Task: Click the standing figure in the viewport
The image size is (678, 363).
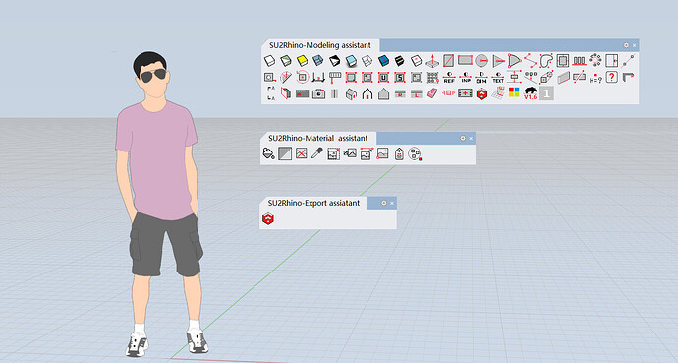Action: pos(162,204)
